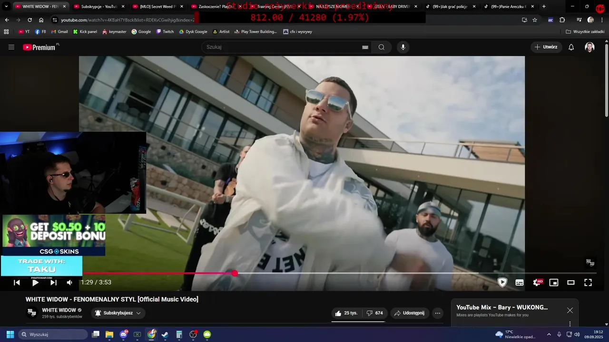The width and height of the screenshot is (609, 342).
Task: Click the Szukaj search field
Action: [x=283, y=47]
